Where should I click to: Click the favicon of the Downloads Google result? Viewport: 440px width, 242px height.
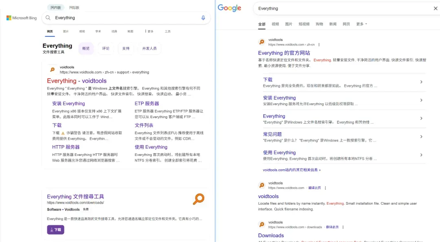tap(262, 225)
